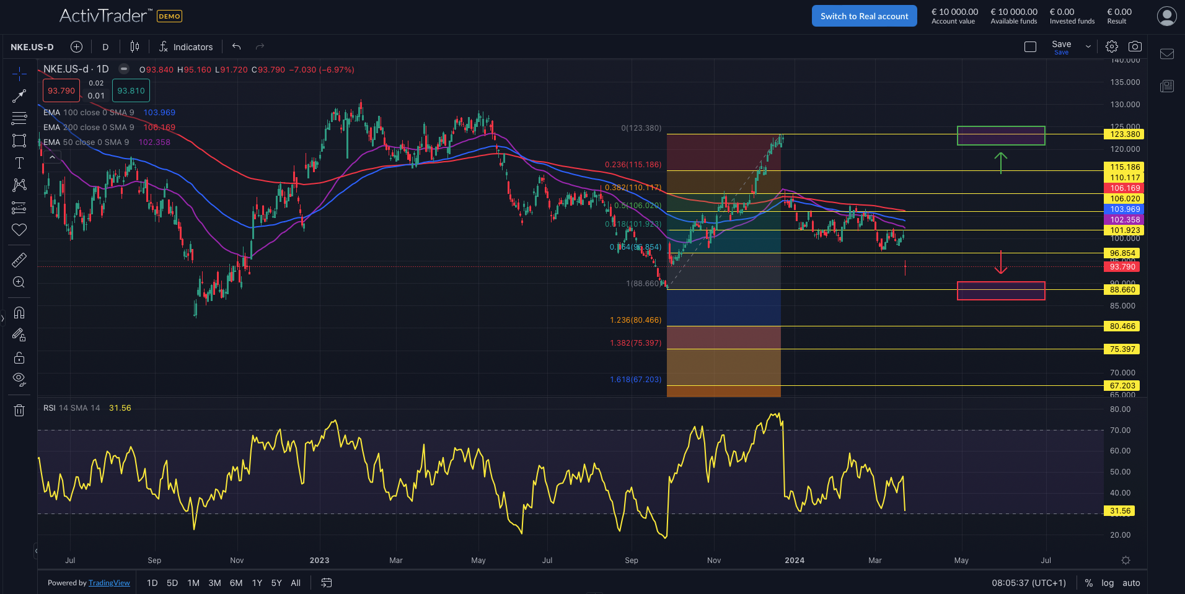Toggle log scale on price axis
The image size is (1185, 594).
coord(1108,583)
